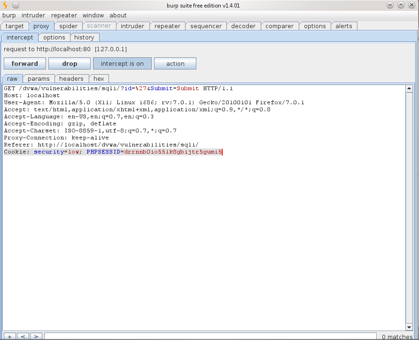Screen dimensions: 419x340
Task: Open the burp menu
Action: tap(9, 15)
